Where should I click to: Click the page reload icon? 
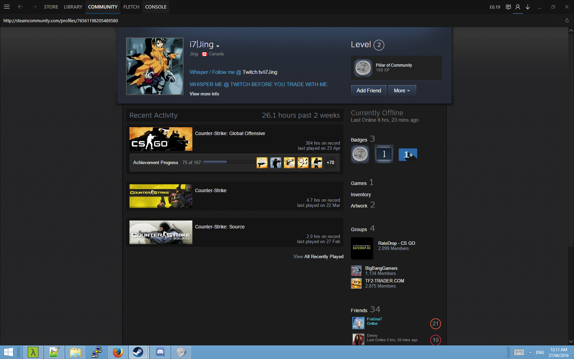[x=567, y=21]
